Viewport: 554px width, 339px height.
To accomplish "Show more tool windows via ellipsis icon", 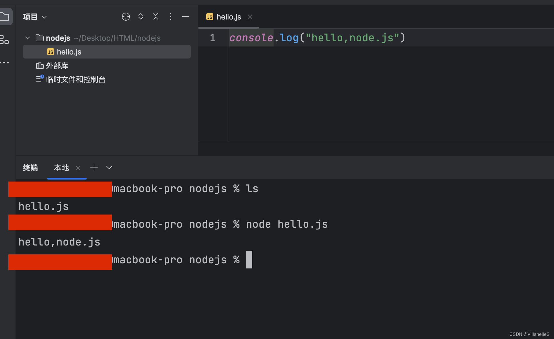I will click(x=4, y=62).
